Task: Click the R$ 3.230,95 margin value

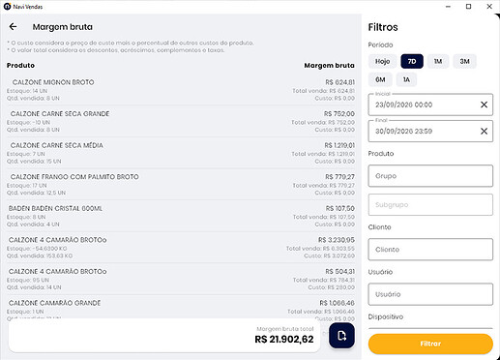Action: [337, 240]
